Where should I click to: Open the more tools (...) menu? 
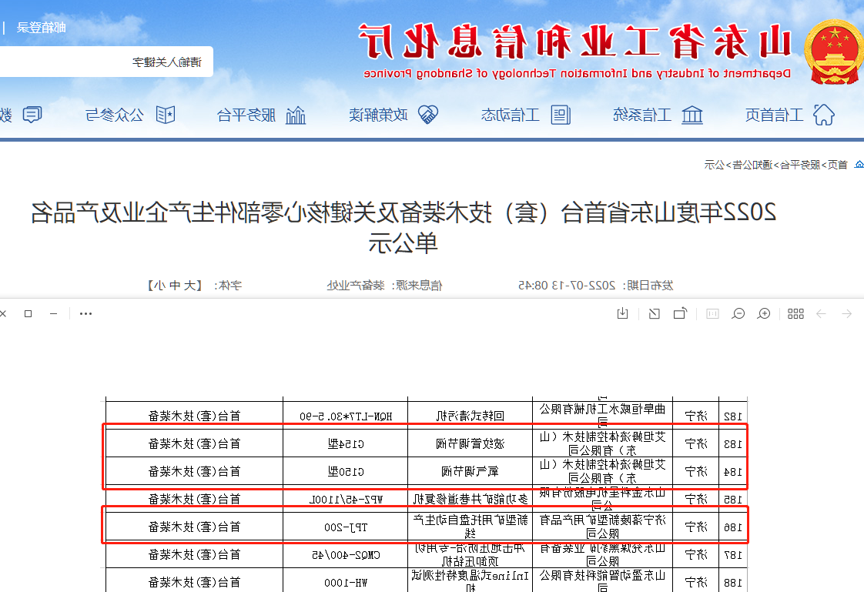coord(85,313)
